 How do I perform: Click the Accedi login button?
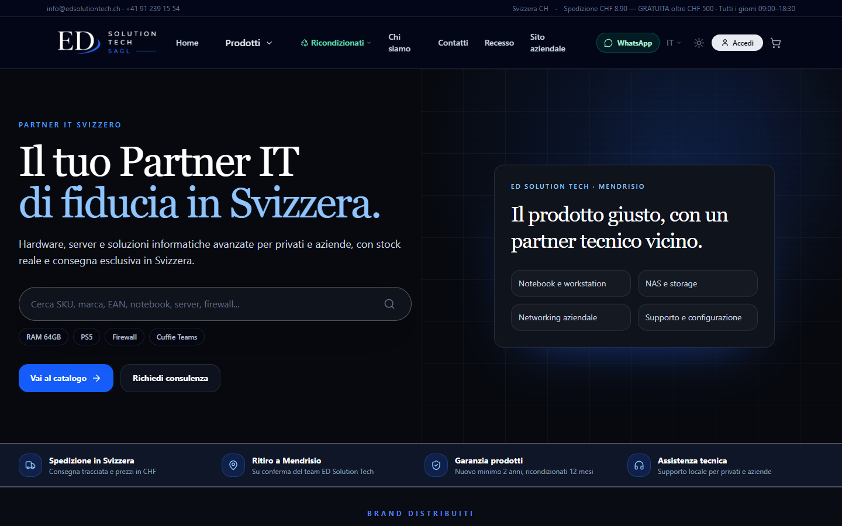point(737,43)
